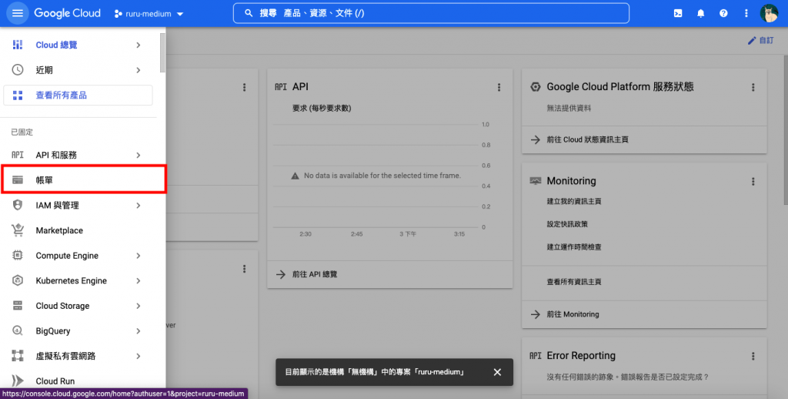Open the user account avatar
This screenshot has height=399, width=788.
click(x=769, y=14)
